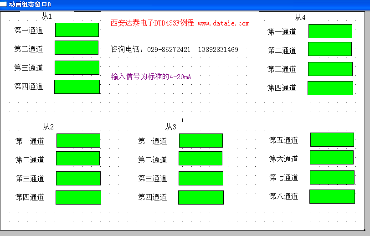Click the 从3 第三通道 green box

(201, 178)
